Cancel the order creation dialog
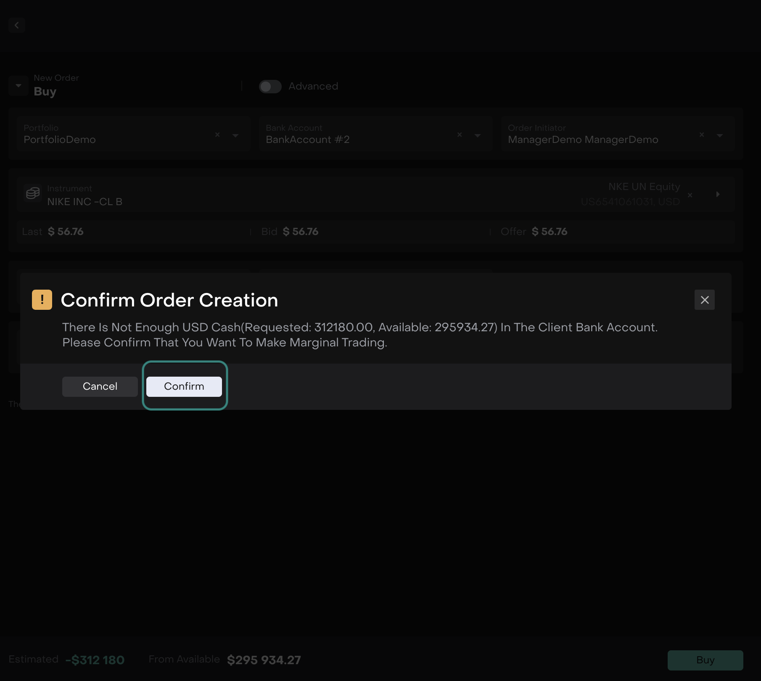The image size is (761, 681). coord(100,386)
